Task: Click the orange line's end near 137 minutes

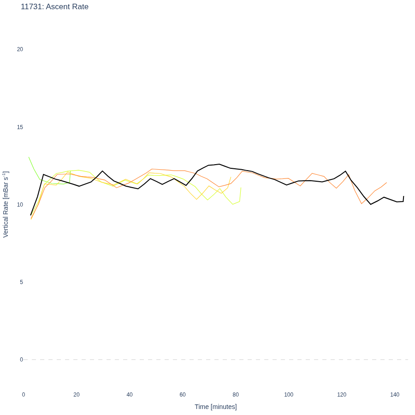Action: pyautogui.click(x=387, y=183)
